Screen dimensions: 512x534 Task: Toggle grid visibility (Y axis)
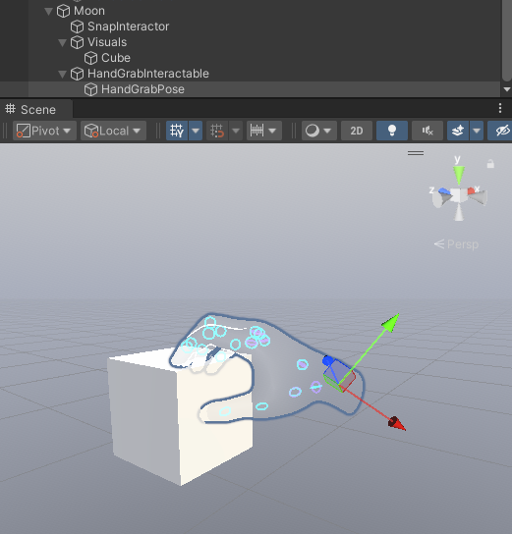point(177,131)
